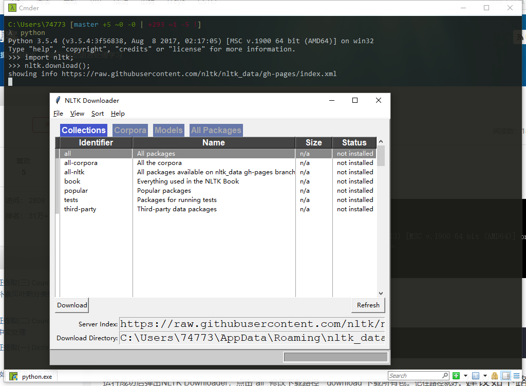Click 'All the corpora' name cell
The width and height of the screenshot is (526, 386).
point(159,163)
